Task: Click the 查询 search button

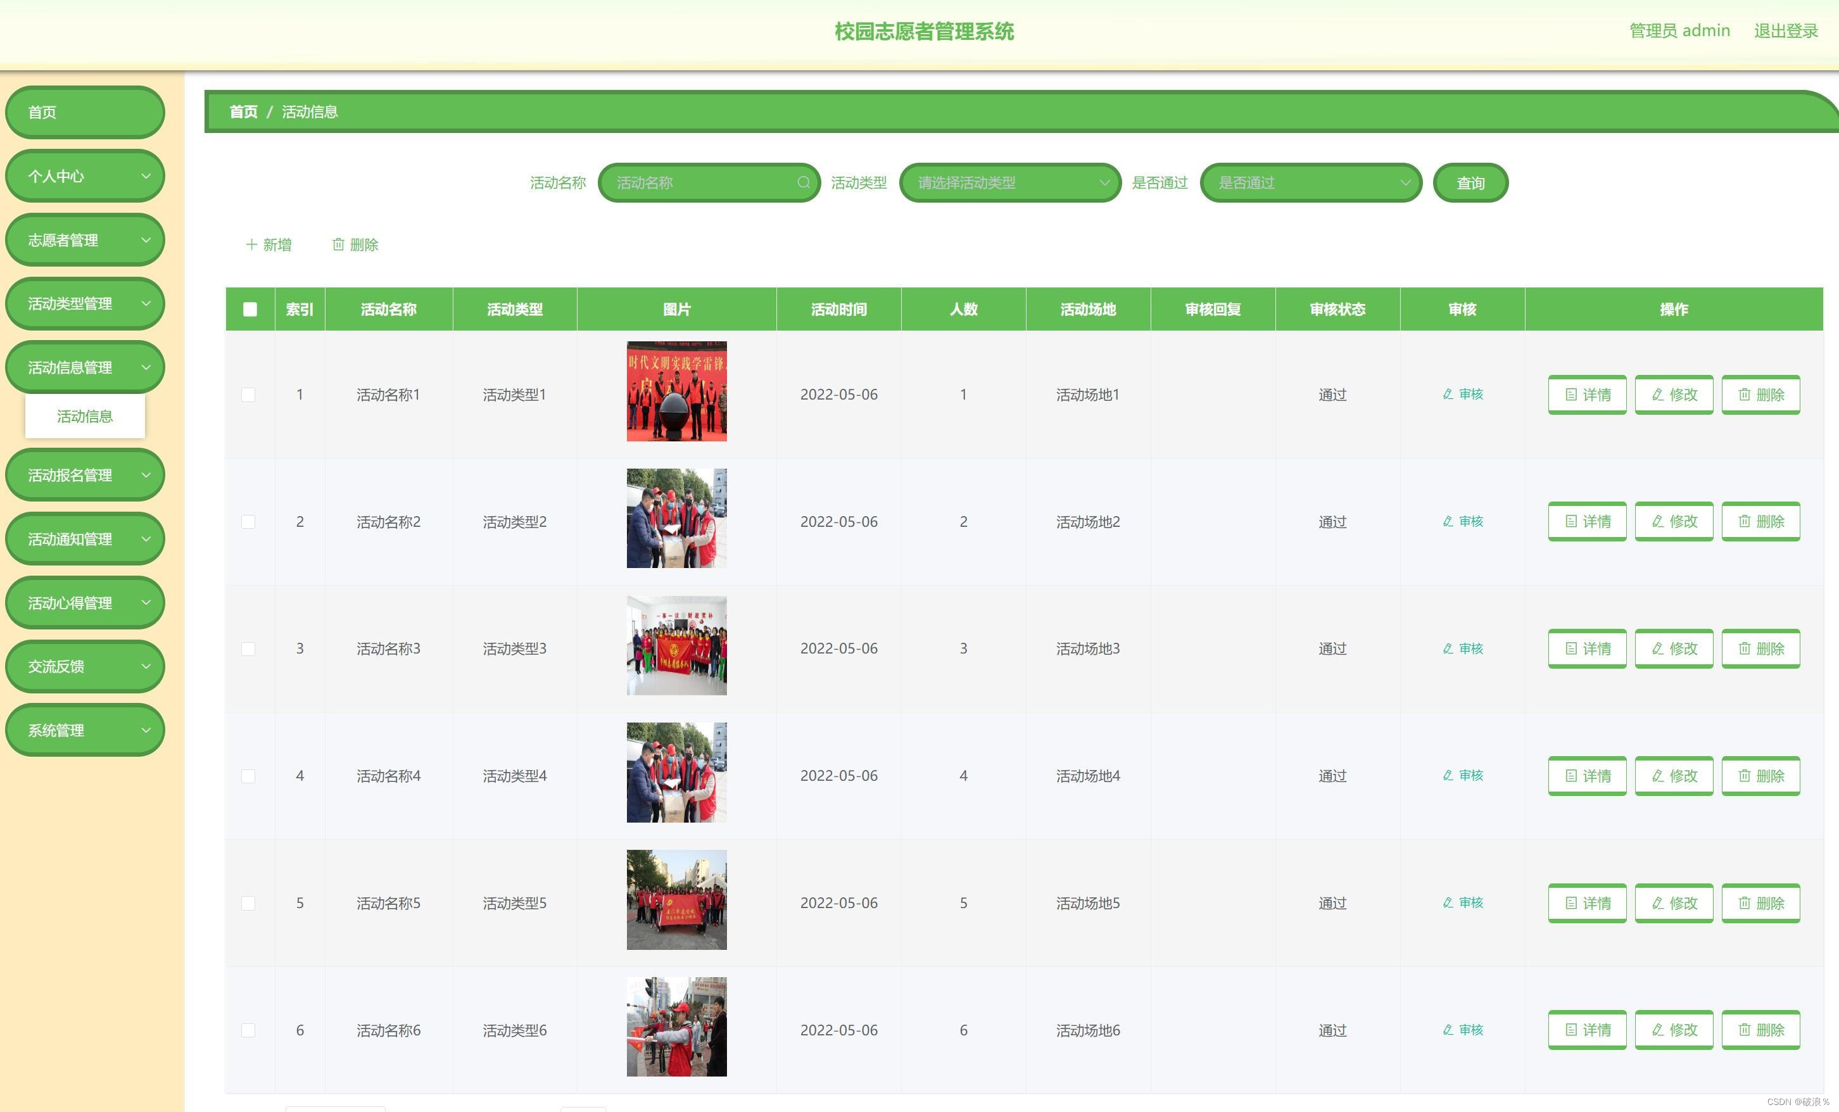Action: coord(1470,183)
